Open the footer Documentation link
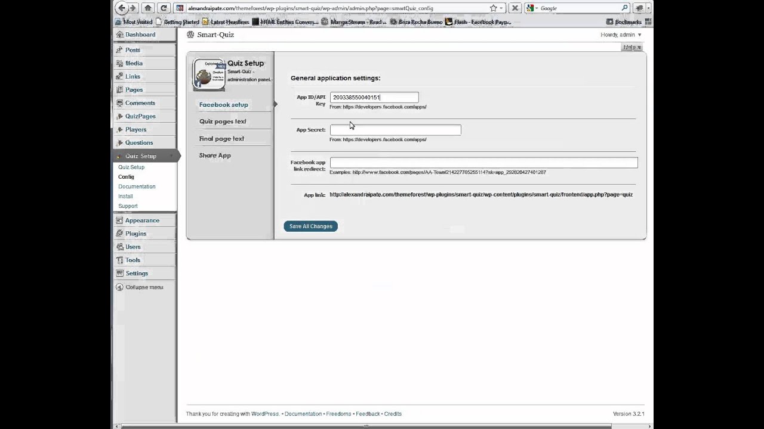The image size is (764, 429). pos(303,414)
